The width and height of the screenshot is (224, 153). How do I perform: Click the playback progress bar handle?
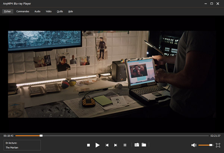click(x=41, y=135)
